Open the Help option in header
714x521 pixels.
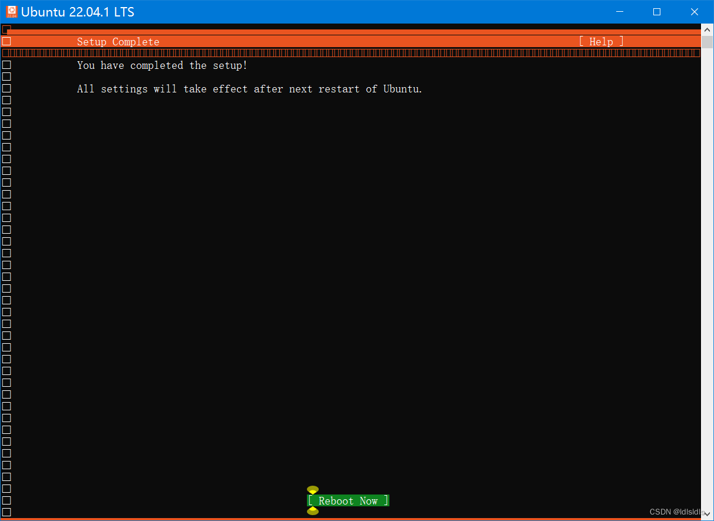pos(601,42)
